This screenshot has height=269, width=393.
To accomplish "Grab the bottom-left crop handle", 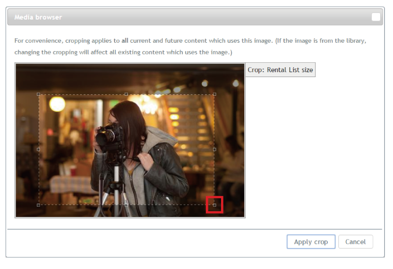I will [x=38, y=205].
